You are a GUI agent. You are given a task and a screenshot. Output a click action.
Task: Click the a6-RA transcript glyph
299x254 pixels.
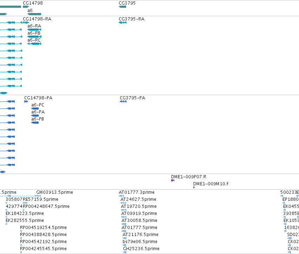pos(34,30)
